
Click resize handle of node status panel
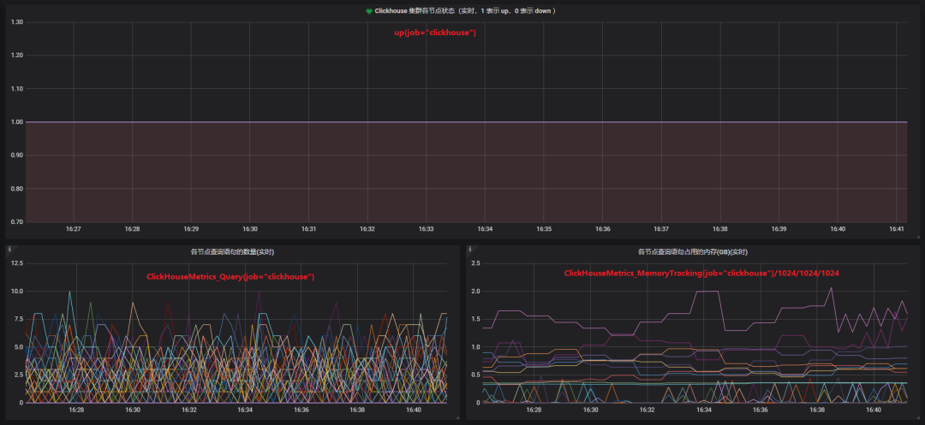pos(916,235)
